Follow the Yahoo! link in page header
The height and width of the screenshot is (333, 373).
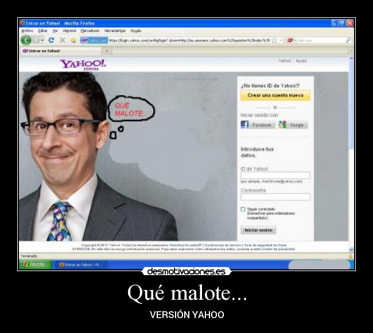click(285, 61)
